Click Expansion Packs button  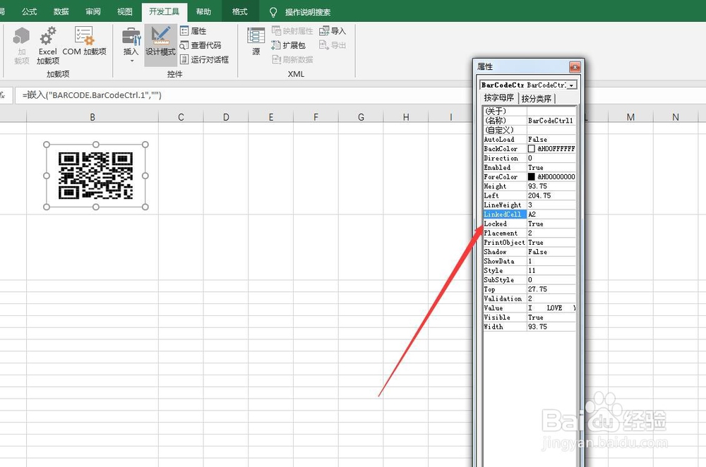coord(288,45)
